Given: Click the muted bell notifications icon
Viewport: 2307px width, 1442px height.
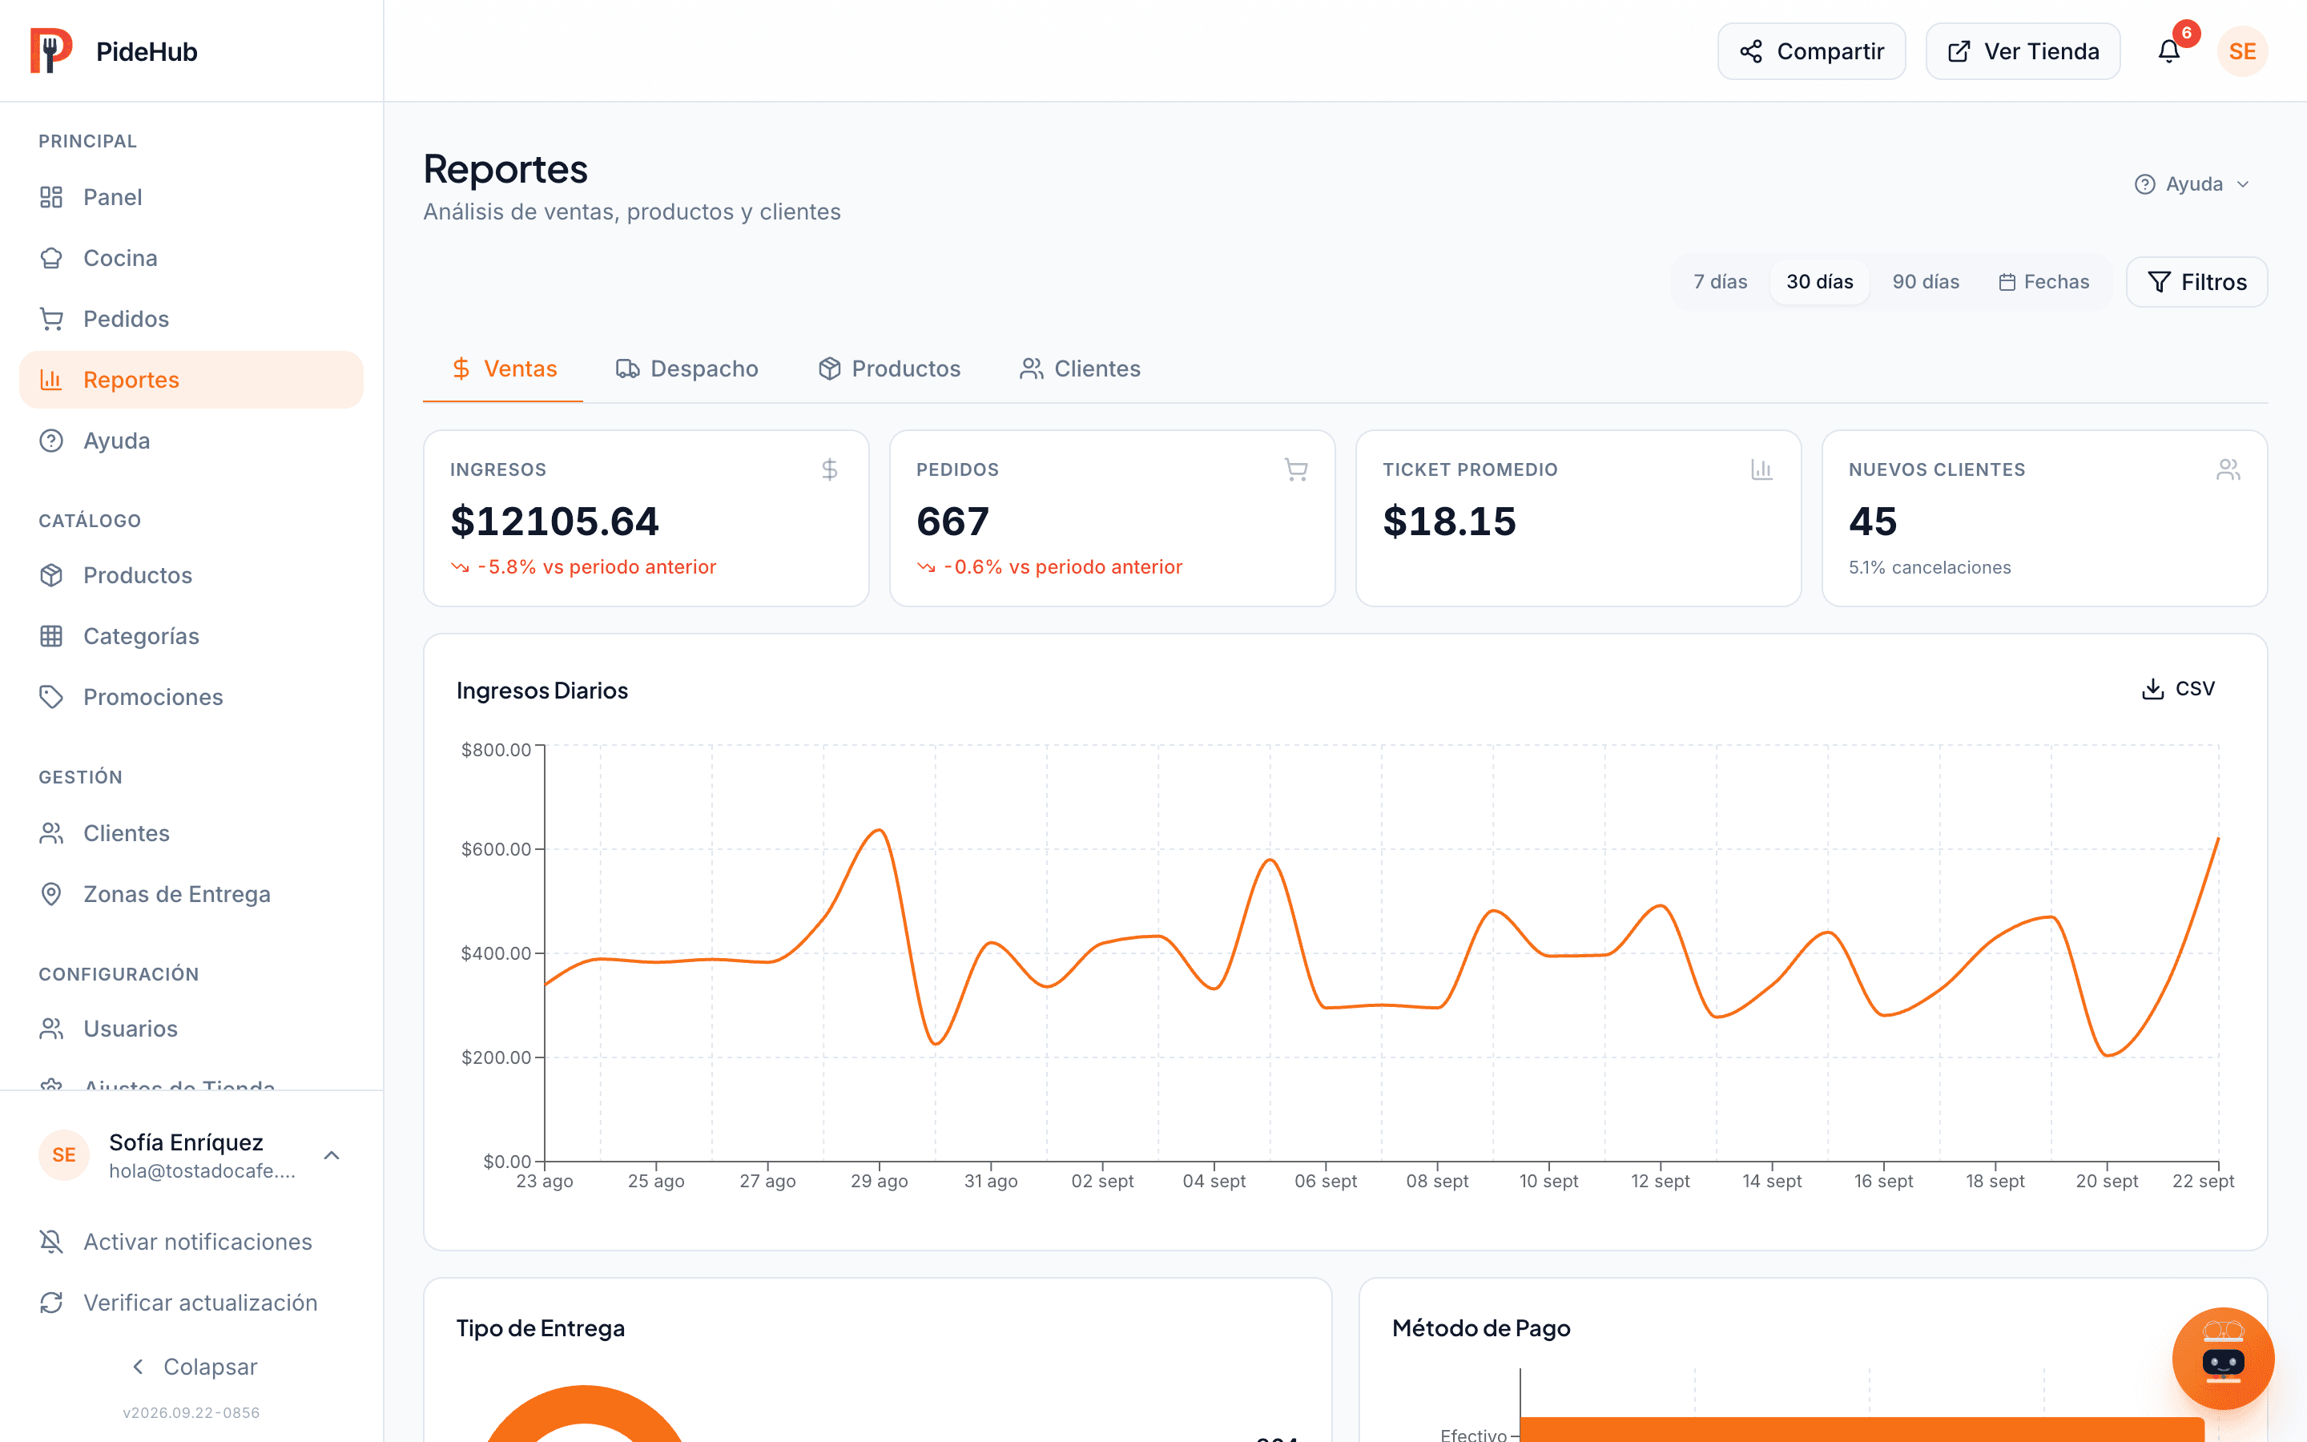Looking at the screenshot, I should point(51,1242).
